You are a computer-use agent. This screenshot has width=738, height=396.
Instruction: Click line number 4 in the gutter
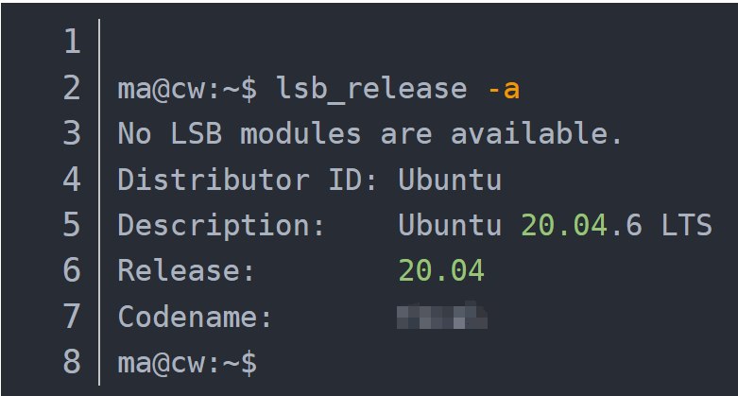point(72,180)
